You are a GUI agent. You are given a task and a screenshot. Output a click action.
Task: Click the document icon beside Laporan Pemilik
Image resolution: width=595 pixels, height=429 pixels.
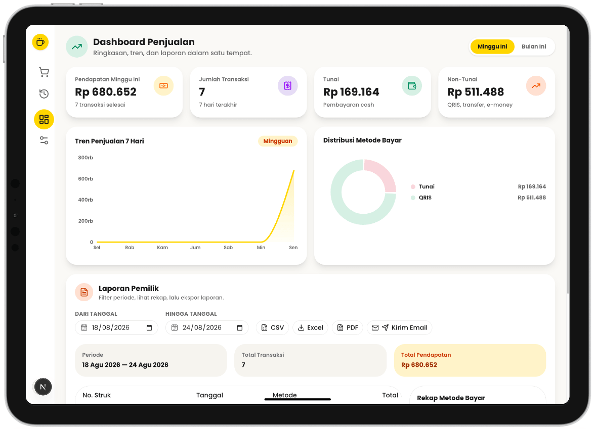pyautogui.click(x=84, y=292)
